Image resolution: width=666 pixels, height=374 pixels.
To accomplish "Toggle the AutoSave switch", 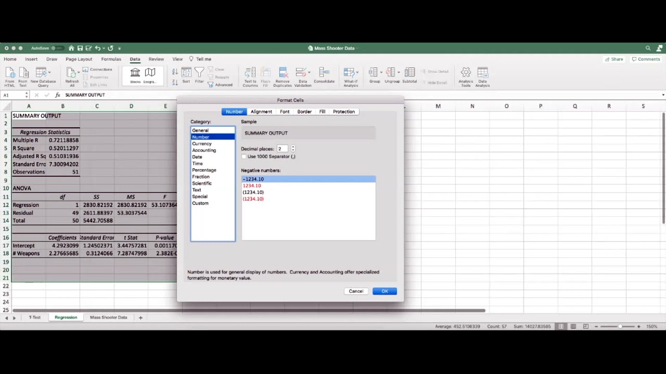I will point(57,48).
